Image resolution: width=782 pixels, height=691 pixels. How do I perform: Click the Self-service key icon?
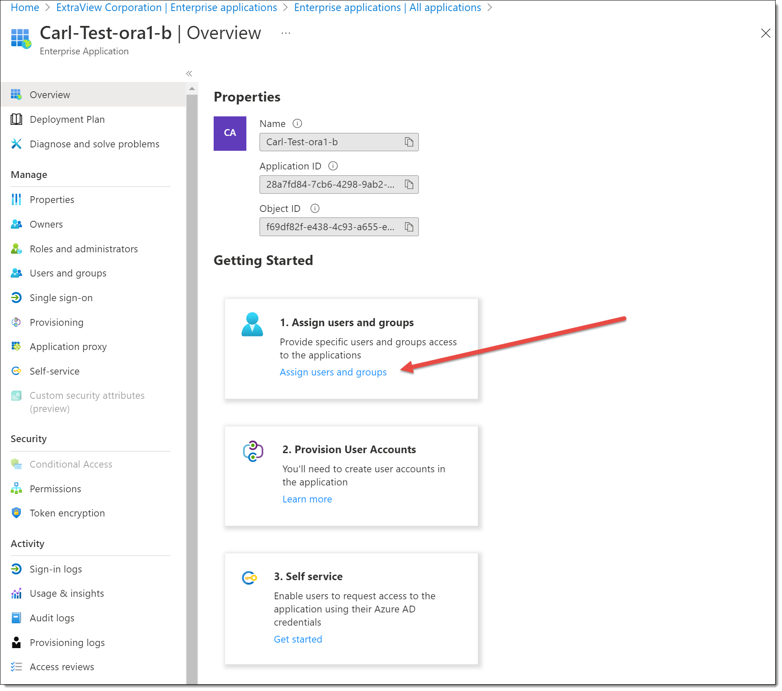(16, 371)
